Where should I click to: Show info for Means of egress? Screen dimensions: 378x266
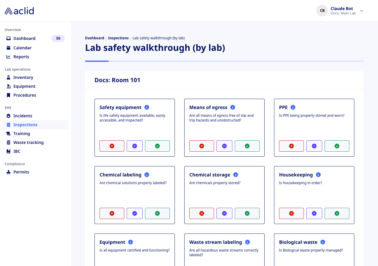233,107
